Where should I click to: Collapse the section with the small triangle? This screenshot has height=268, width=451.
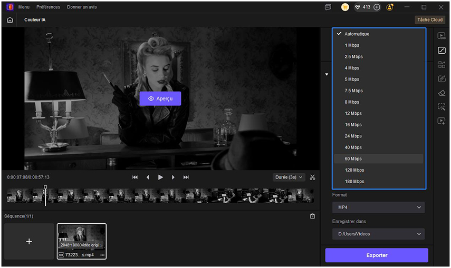(x=327, y=74)
